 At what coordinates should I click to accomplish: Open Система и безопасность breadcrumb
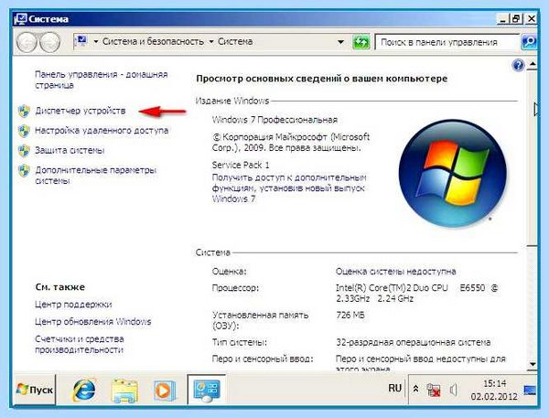[153, 41]
